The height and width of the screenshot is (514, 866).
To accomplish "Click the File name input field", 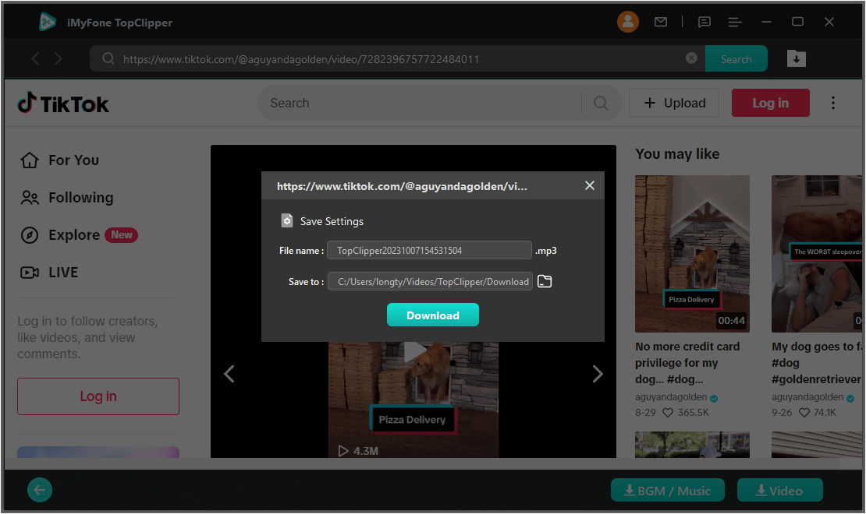I will tap(429, 251).
